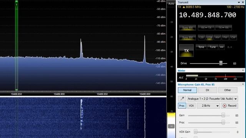Viewport: 246px width, 138px height.
Task: Click the Drive value 83
Action: (x=234, y=63)
